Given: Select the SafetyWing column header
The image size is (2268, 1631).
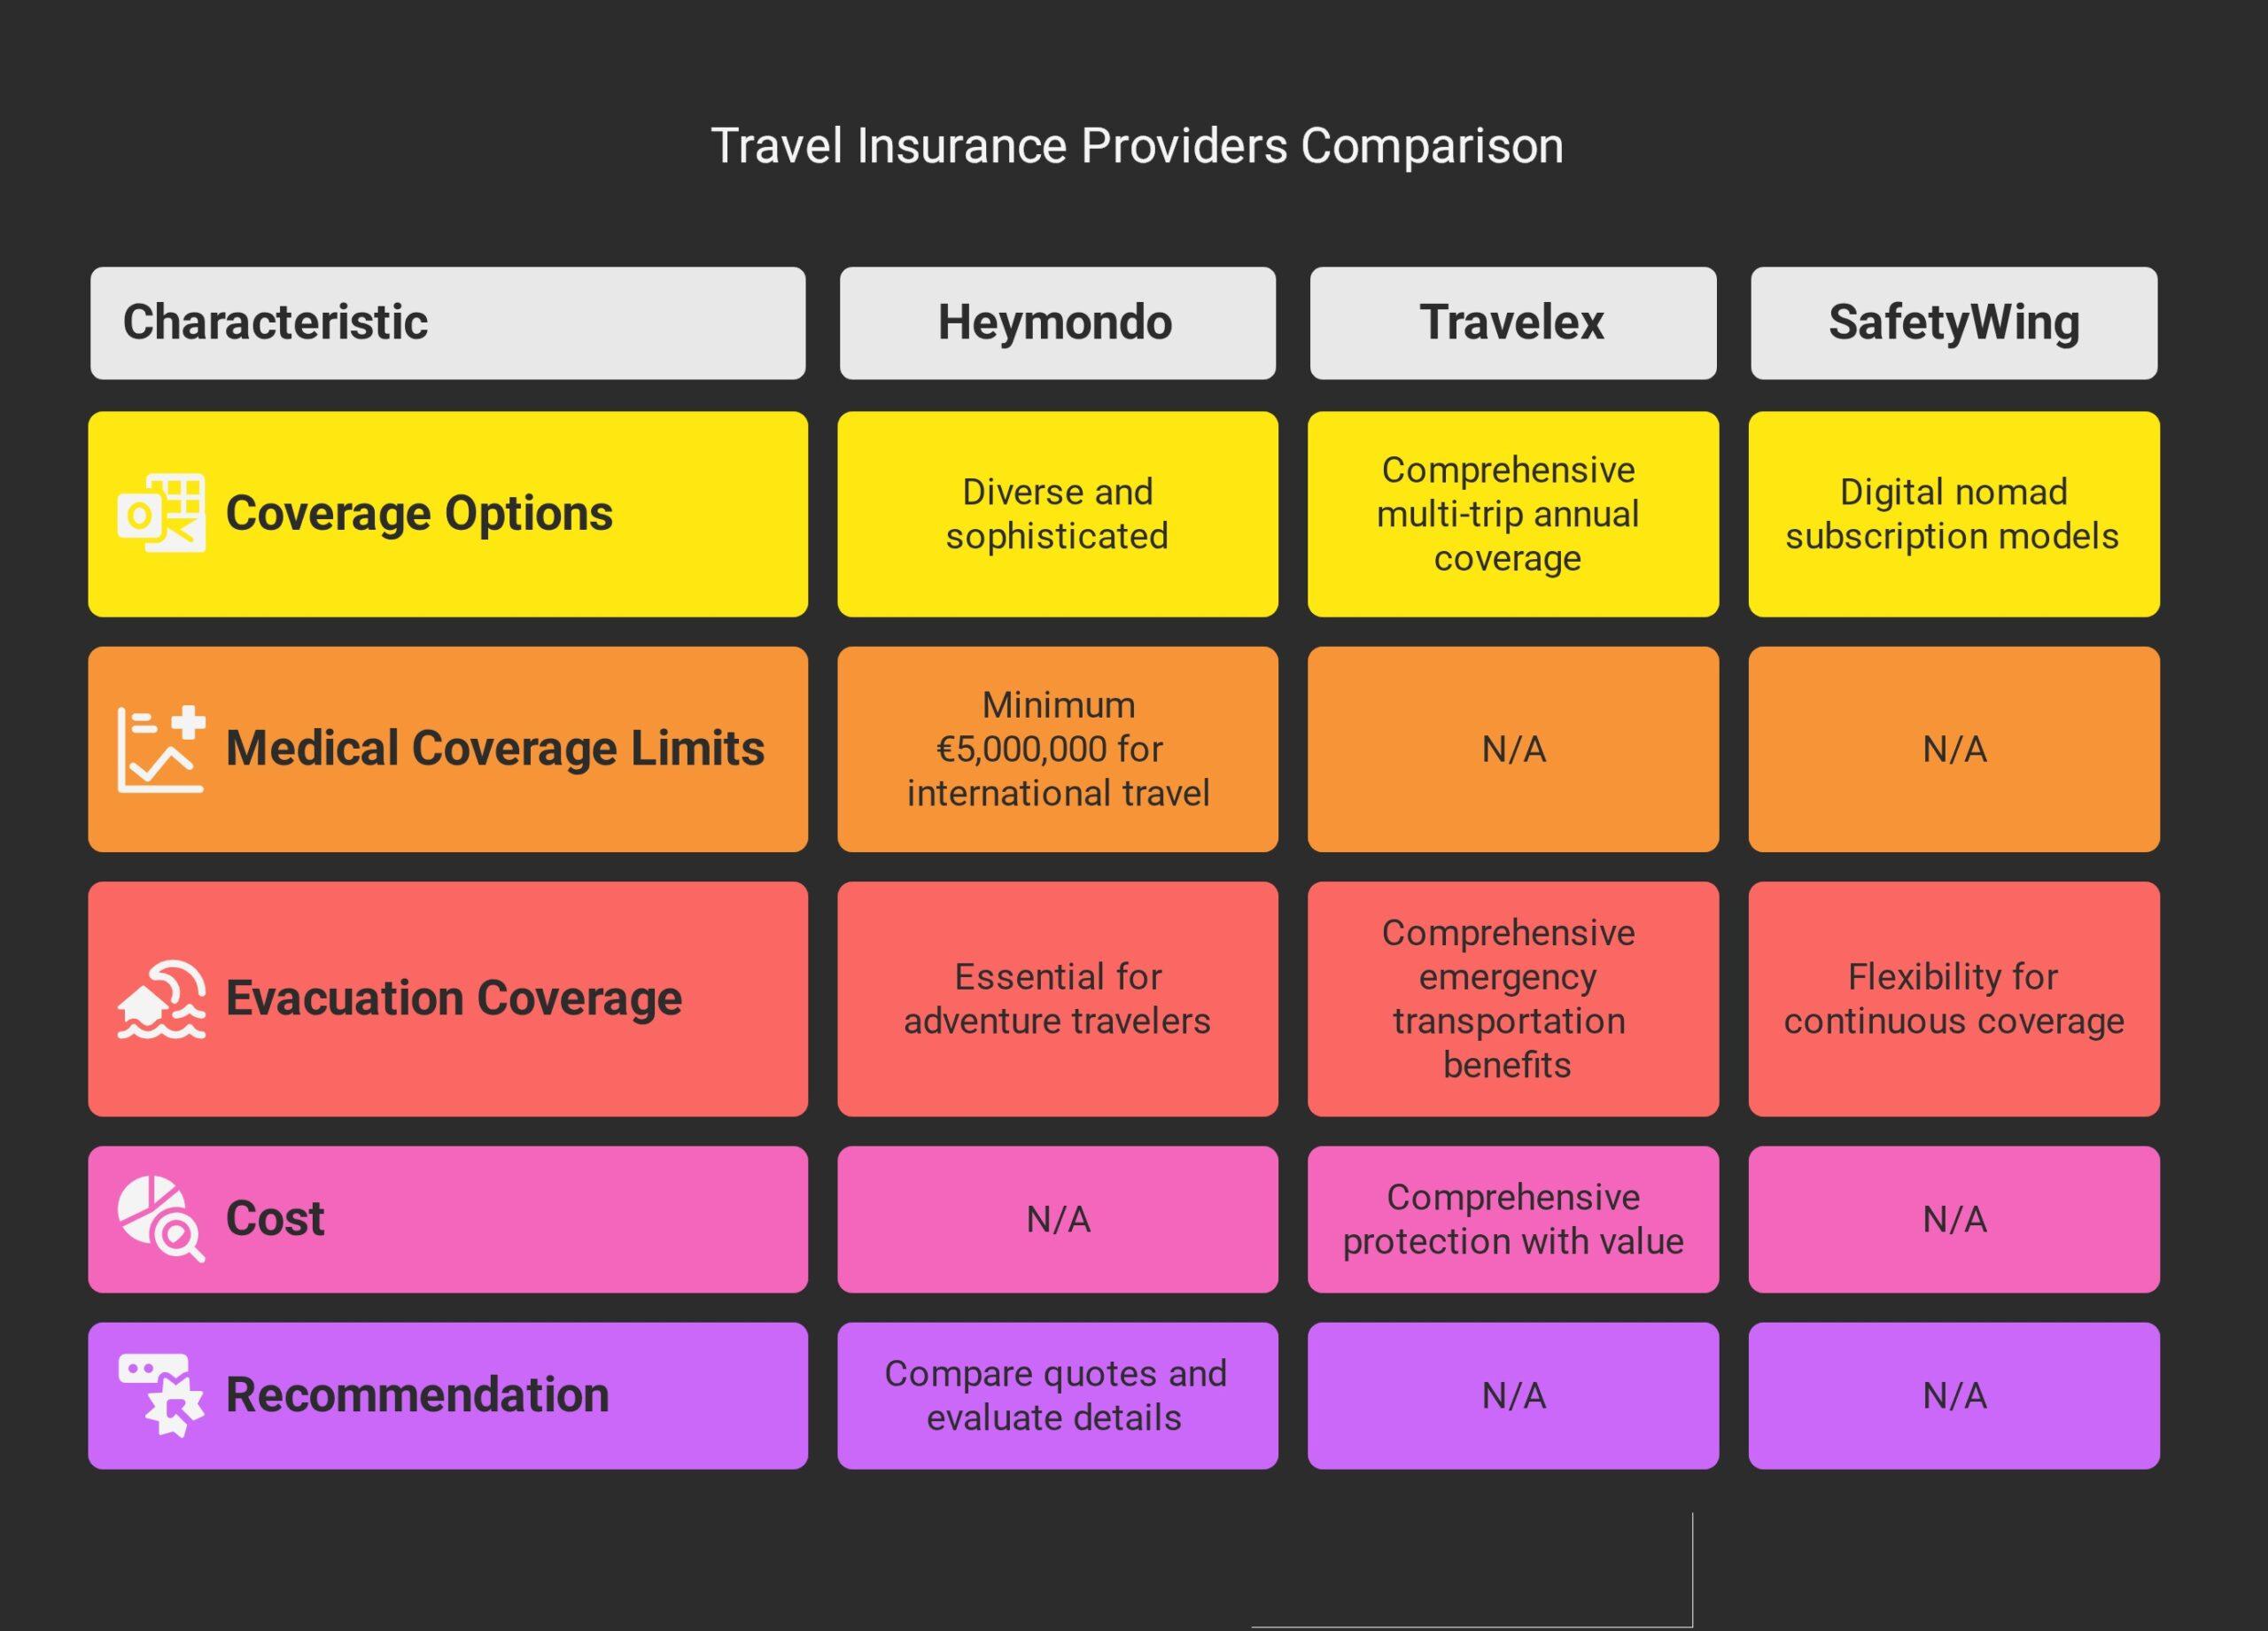Looking at the screenshot, I should [1953, 323].
